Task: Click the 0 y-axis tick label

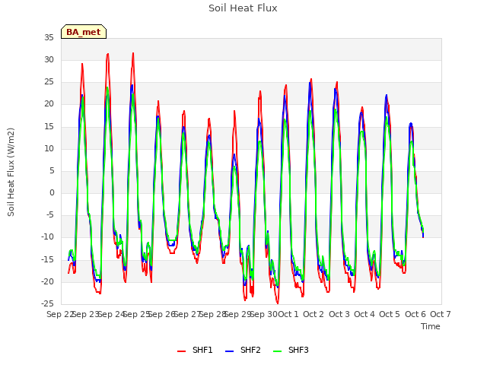Action: (52, 192)
